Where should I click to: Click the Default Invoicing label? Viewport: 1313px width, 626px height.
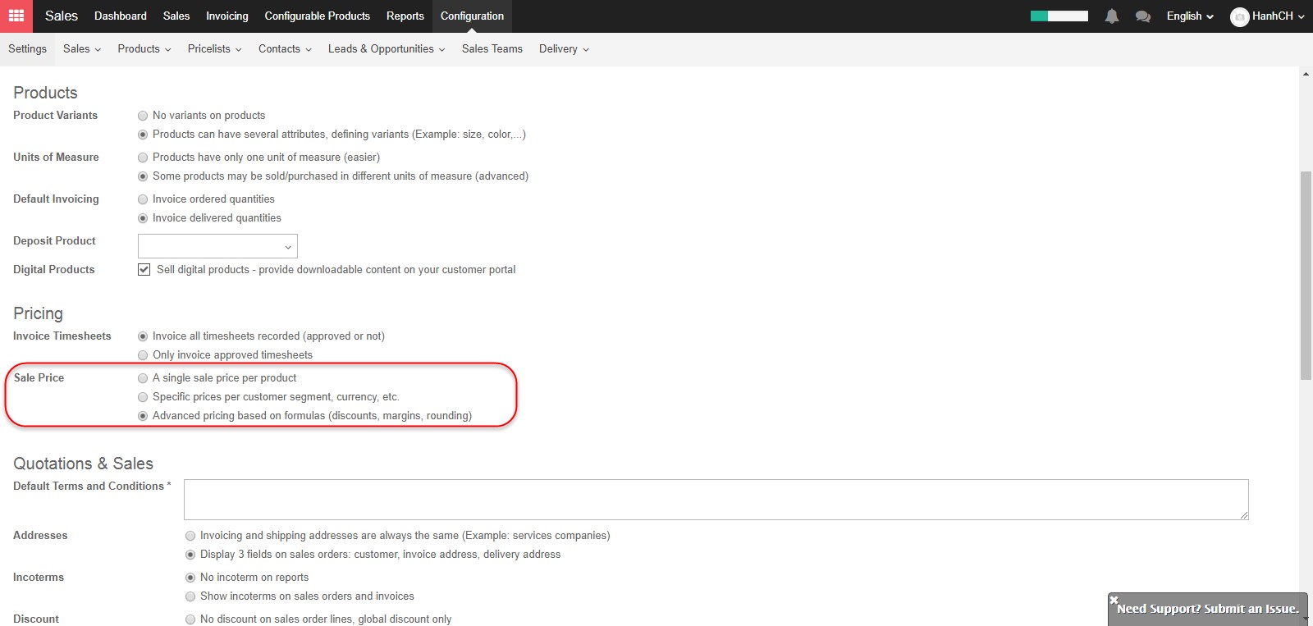(x=56, y=199)
